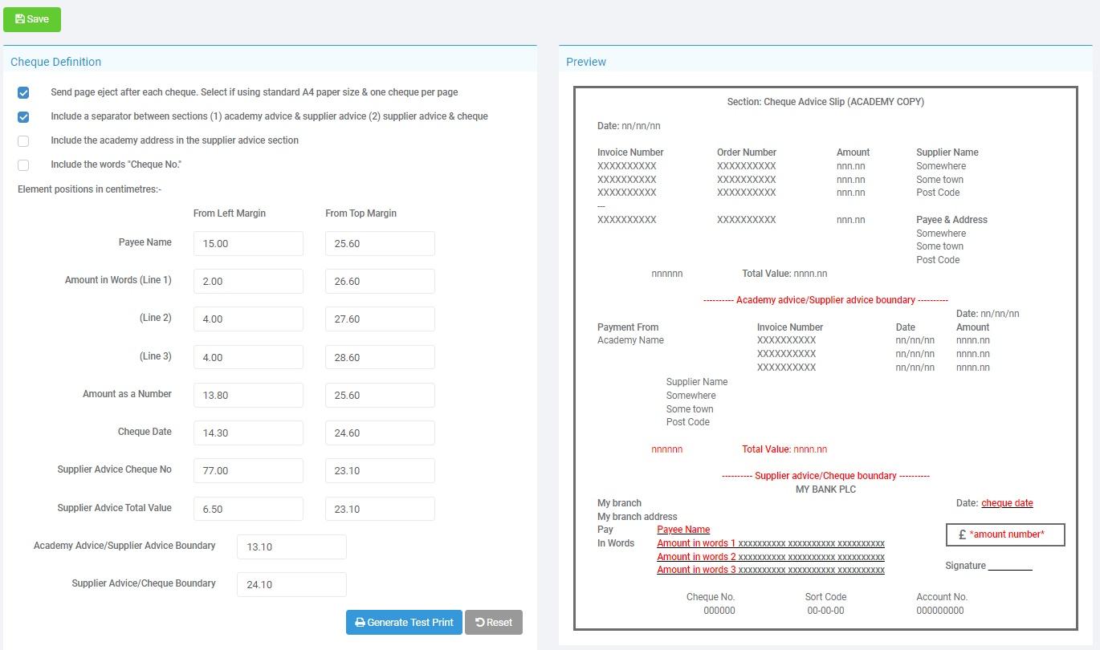Edit Amount in Words Line 1 top margin
Viewport: 1100px width, 650px height.
[380, 282]
